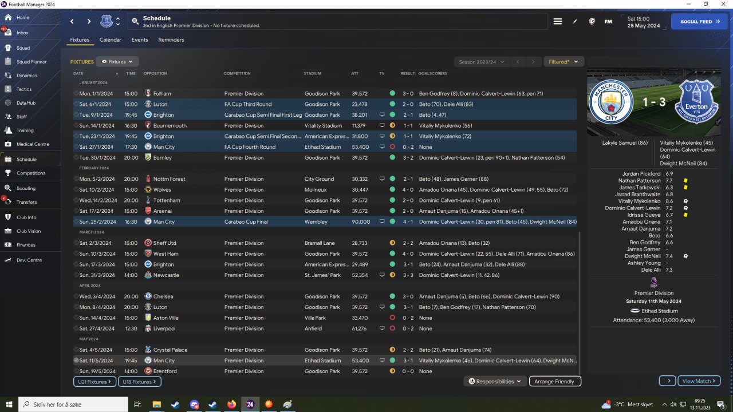Open the Home section icon in sidebar
Viewport: 733px width, 412px height.
tap(8, 18)
